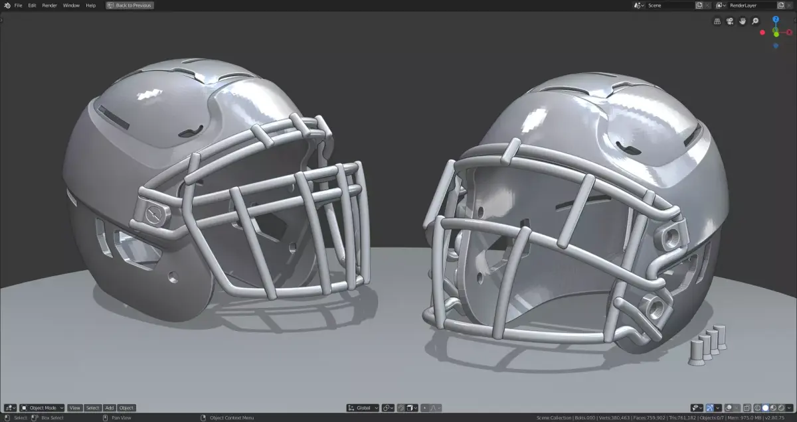Open the Object Mode dropdown
The width and height of the screenshot is (797, 422).
[42, 408]
